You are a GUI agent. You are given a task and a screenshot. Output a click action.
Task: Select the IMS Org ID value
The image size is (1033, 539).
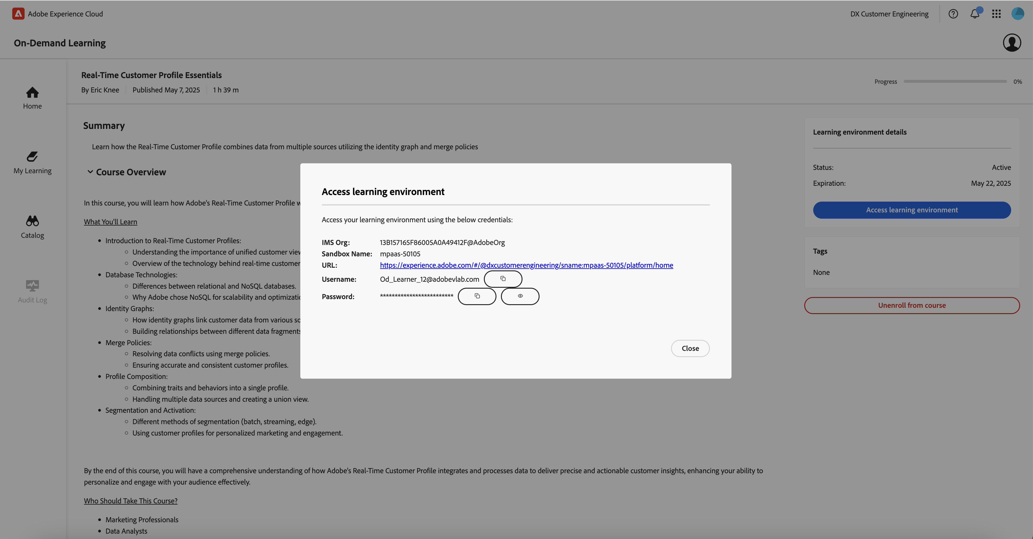[442, 243]
